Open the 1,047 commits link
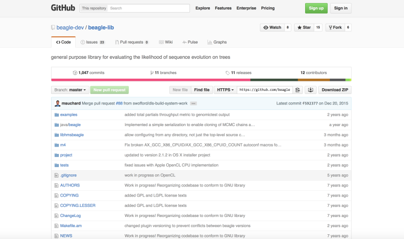Viewport: 404px width, 239px height. click(89, 73)
